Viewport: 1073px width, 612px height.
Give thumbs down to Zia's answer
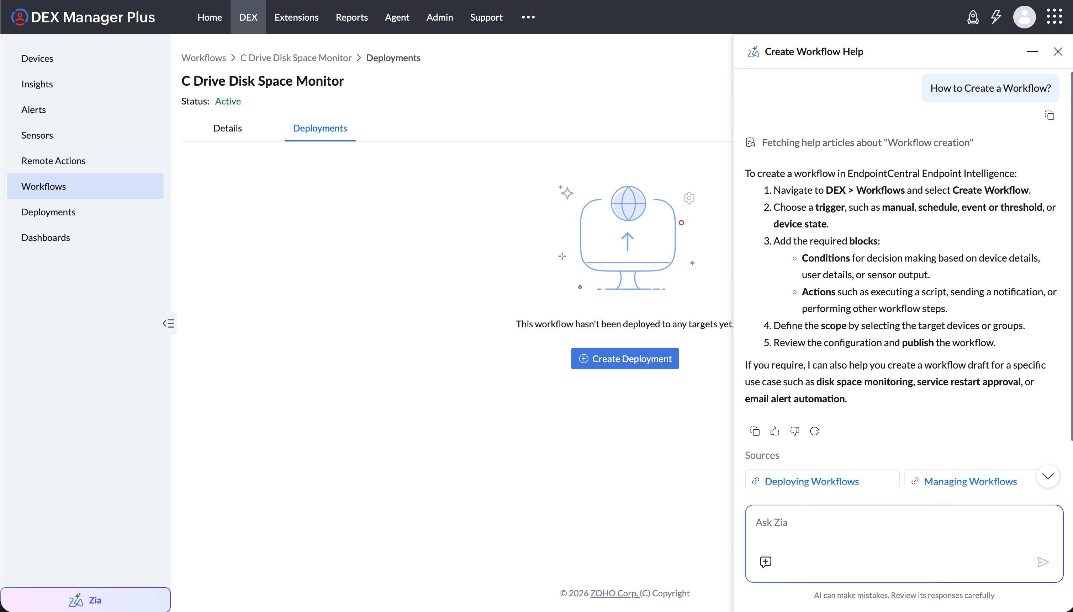point(794,431)
